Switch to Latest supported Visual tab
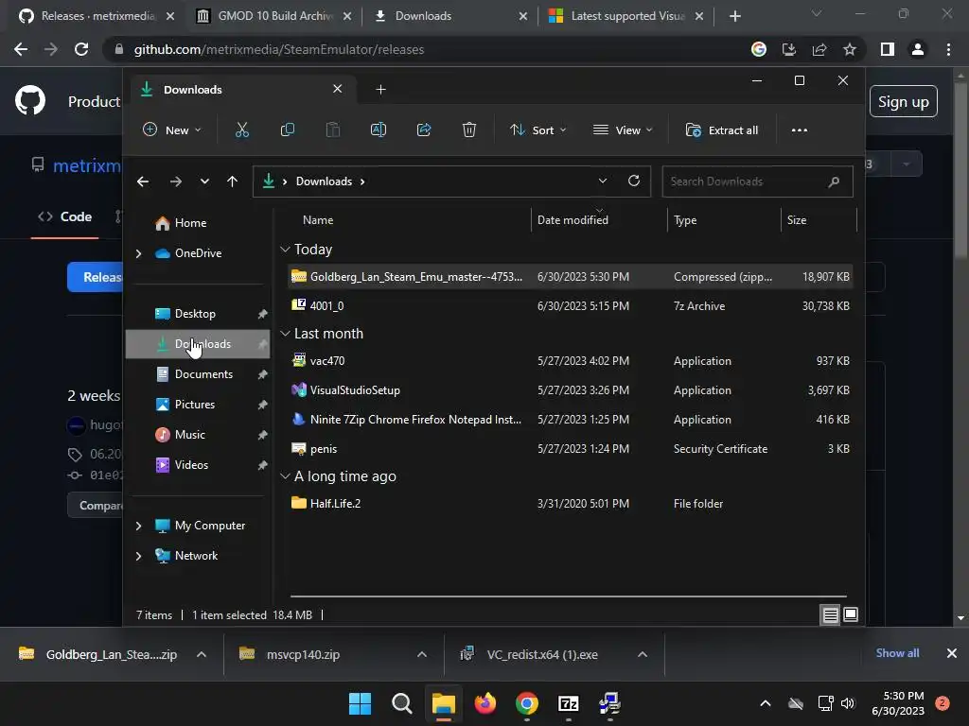This screenshot has height=726, width=969. (626, 16)
